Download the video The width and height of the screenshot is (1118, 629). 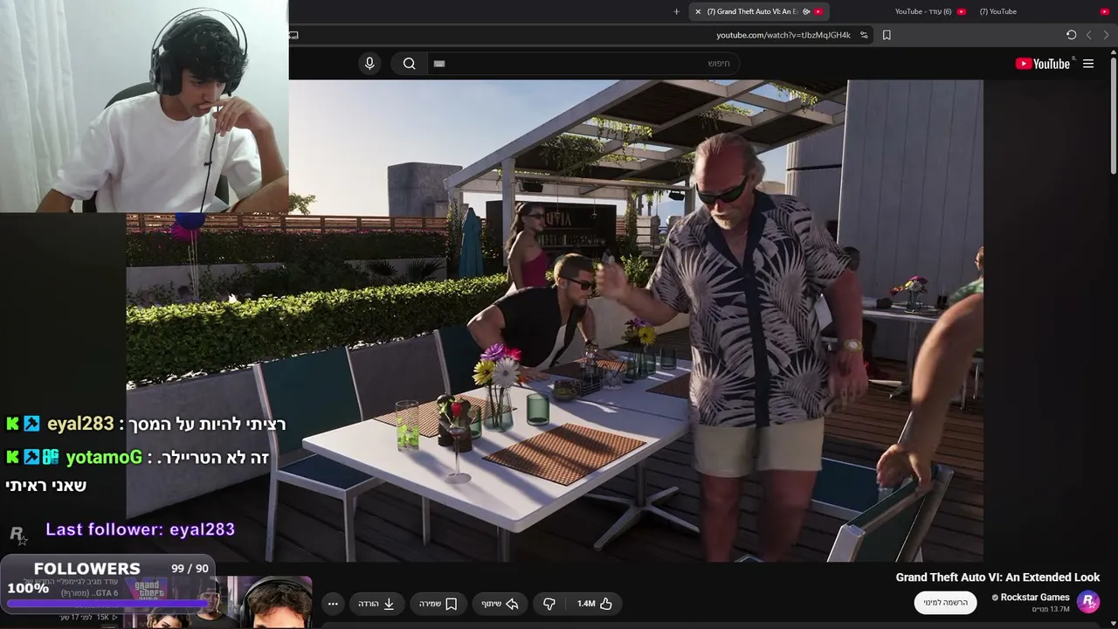coord(376,604)
